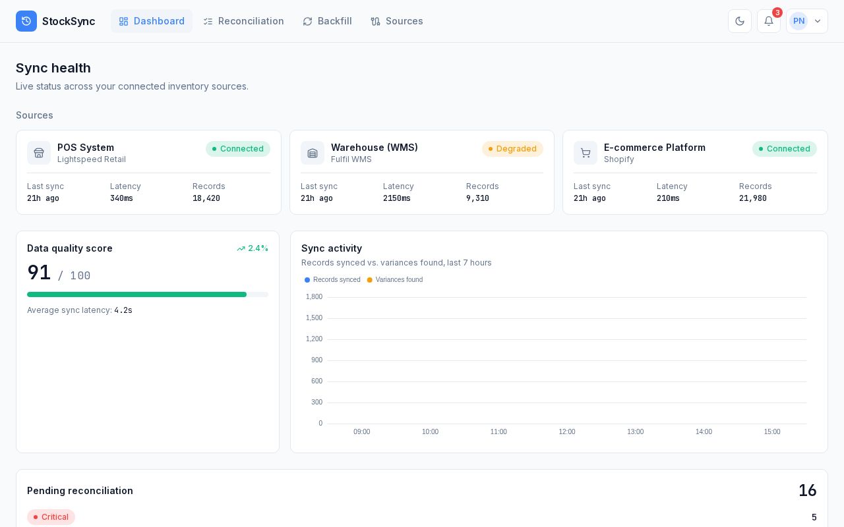Click E-commerce latency value 210ms
844x527 pixels.
point(668,198)
